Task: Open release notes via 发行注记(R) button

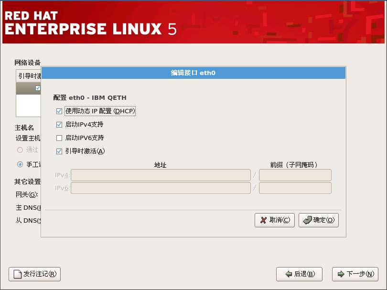Action: (34, 274)
